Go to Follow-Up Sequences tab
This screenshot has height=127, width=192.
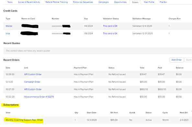pyautogui.click(x=83, y=2)
